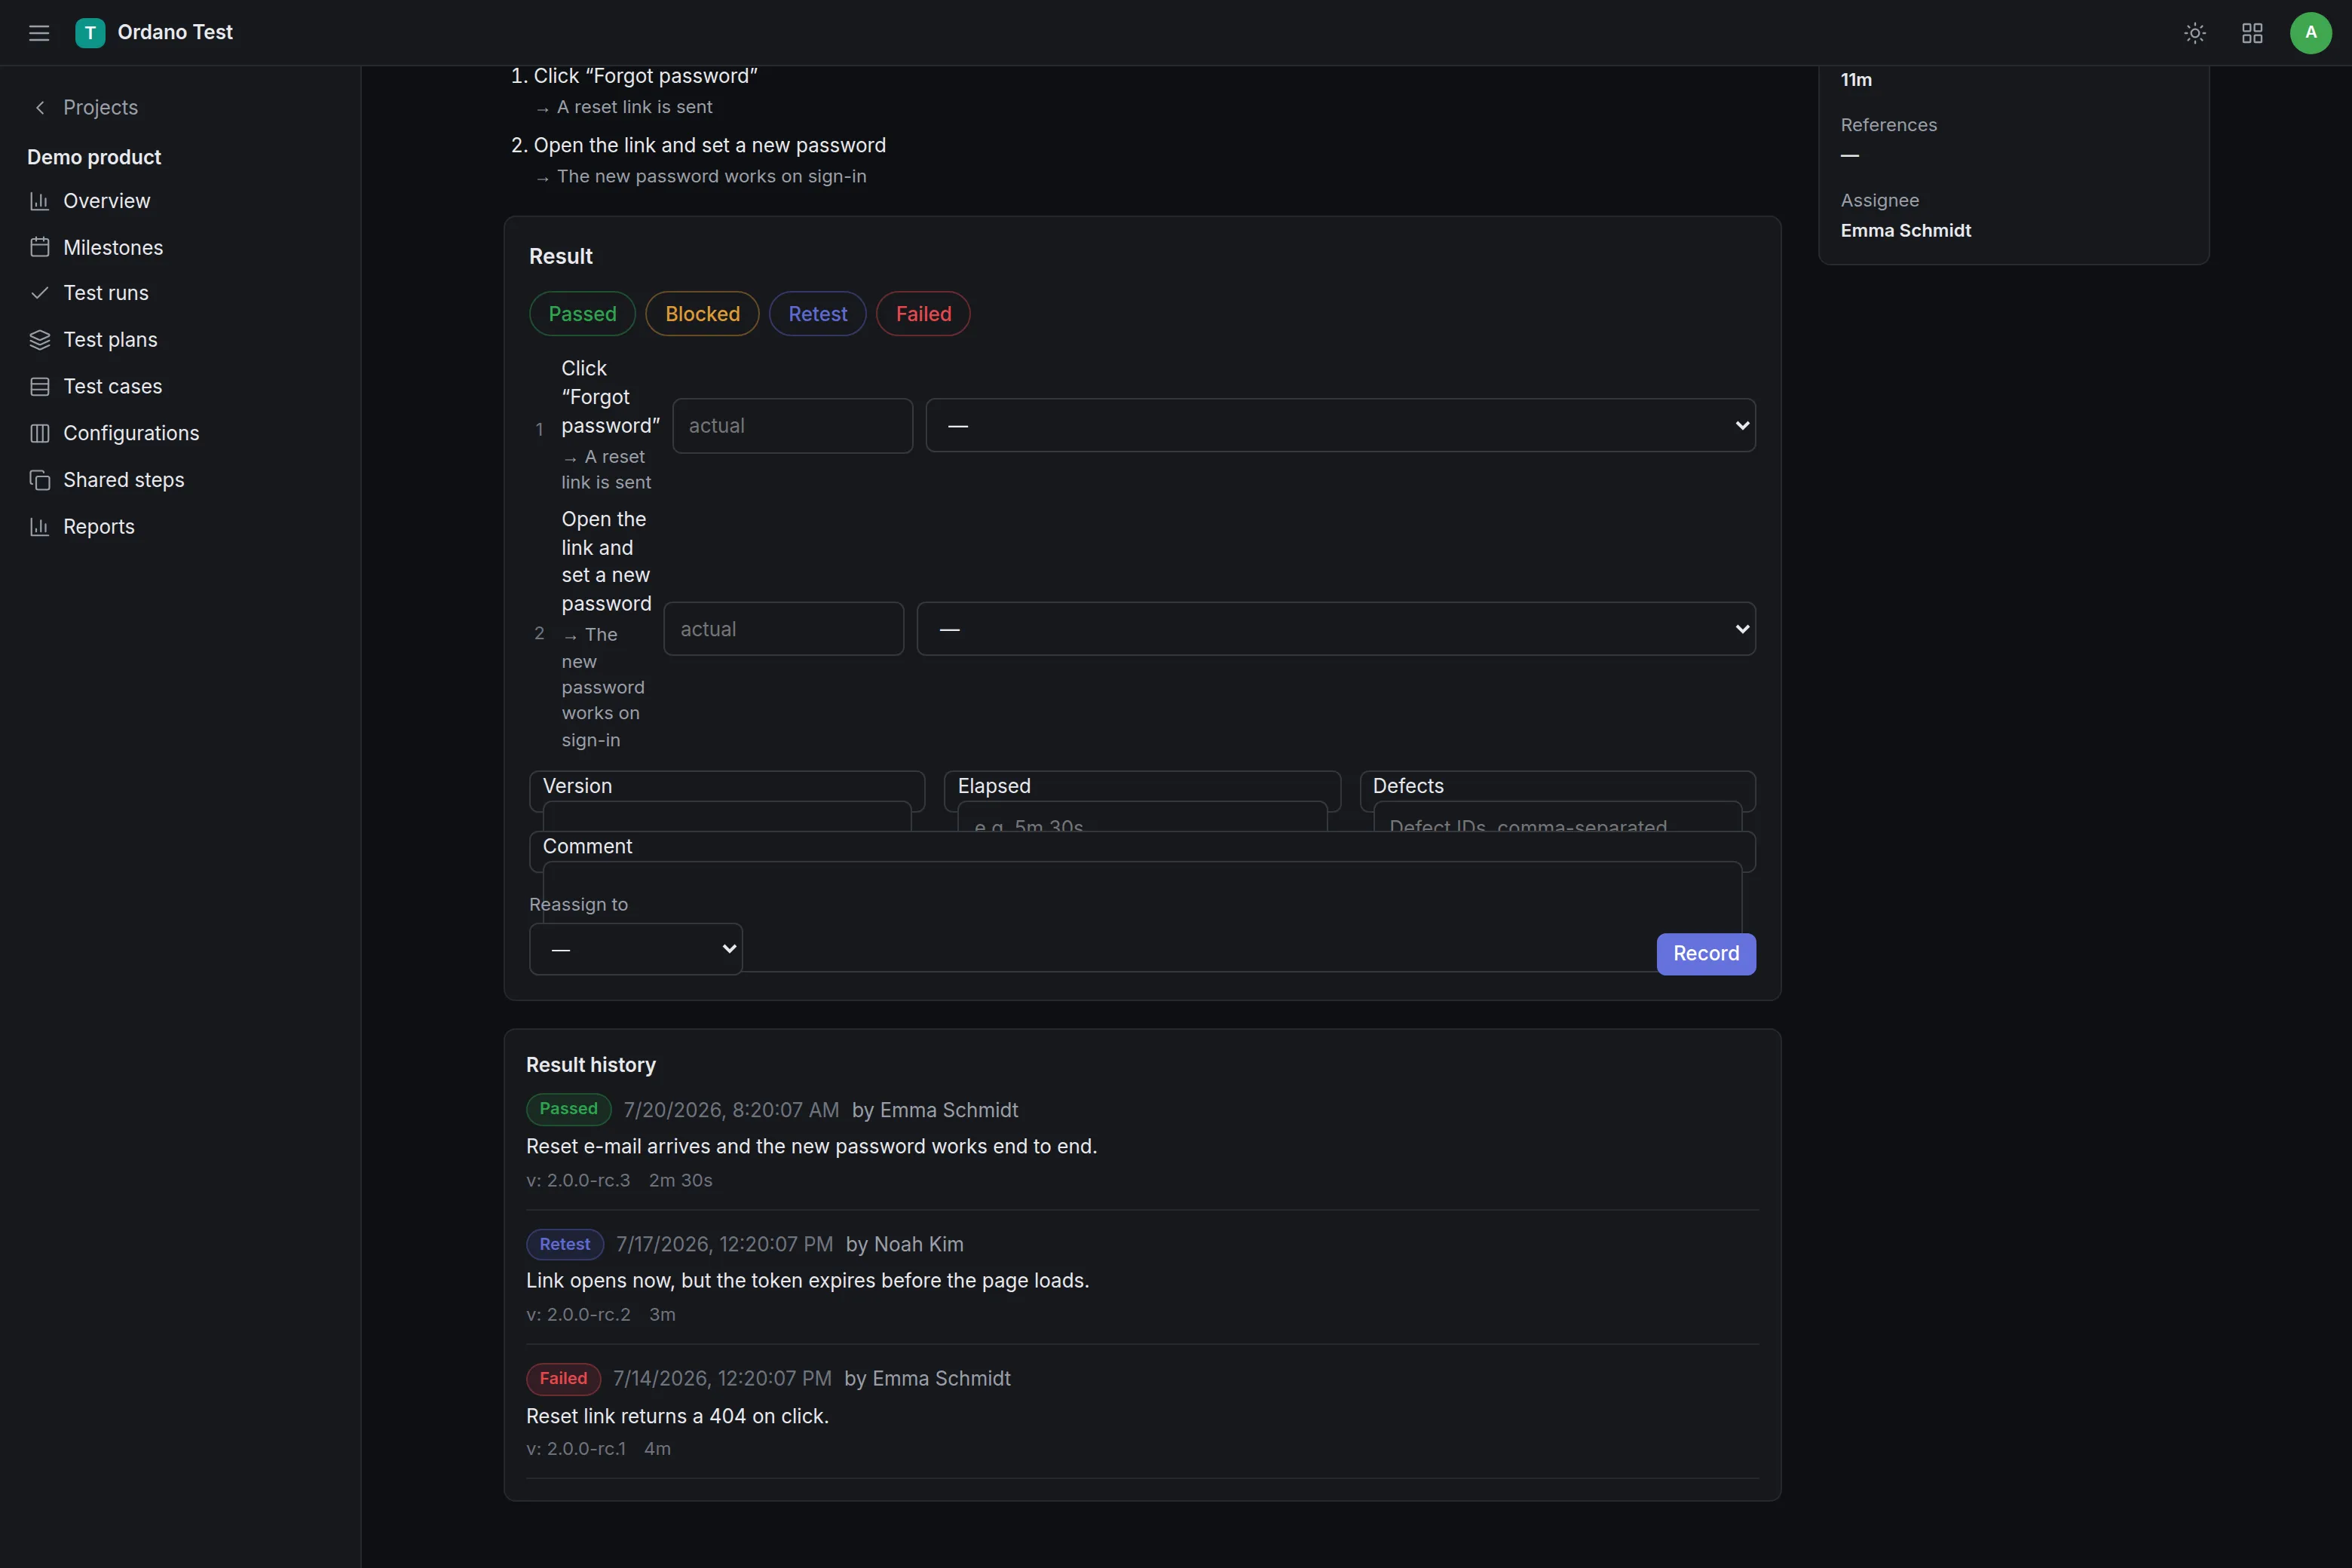Click the Ordano Test logo icon
This screenshot has width=2352, height=1568.
pos(90,33)
